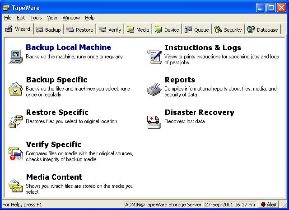Click 'Restores files you select to original location'
The width and height of the screenshot is (289, 210).
click(x=71, y=121)
